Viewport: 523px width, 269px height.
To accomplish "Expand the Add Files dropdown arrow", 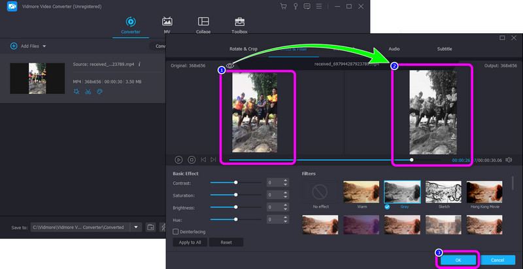I will click(44, 46).
